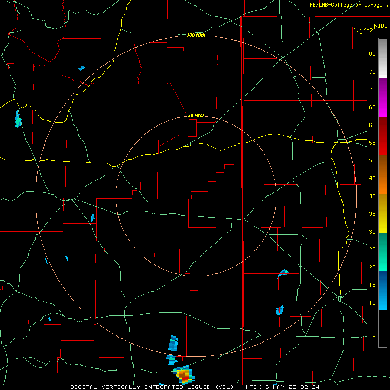The image size is (390, 390).
Task: Select the gray-white segment of VIL color bar
Action: tap(383, 58)
